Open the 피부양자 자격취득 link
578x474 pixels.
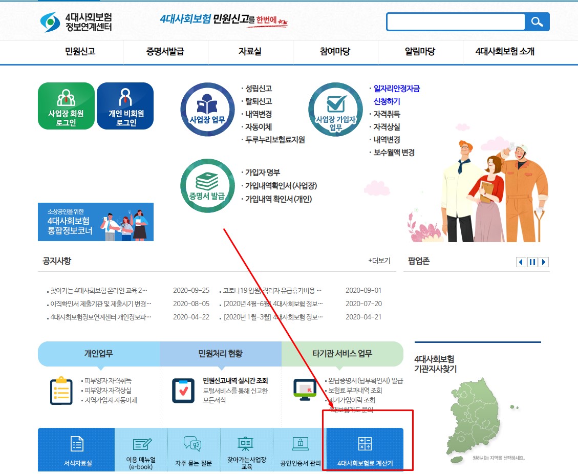click(x=108, y=380)
